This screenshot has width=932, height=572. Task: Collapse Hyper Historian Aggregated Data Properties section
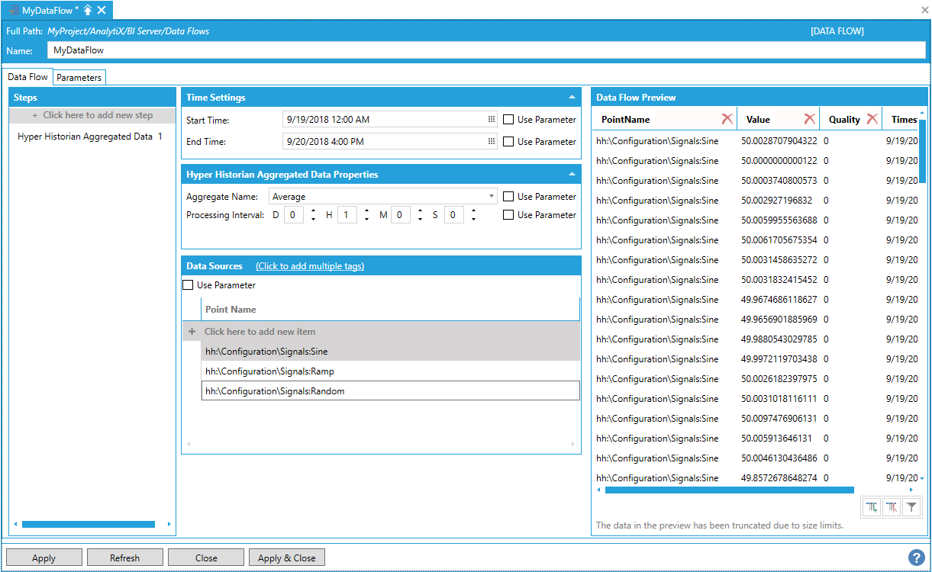[x=572, y=175]
